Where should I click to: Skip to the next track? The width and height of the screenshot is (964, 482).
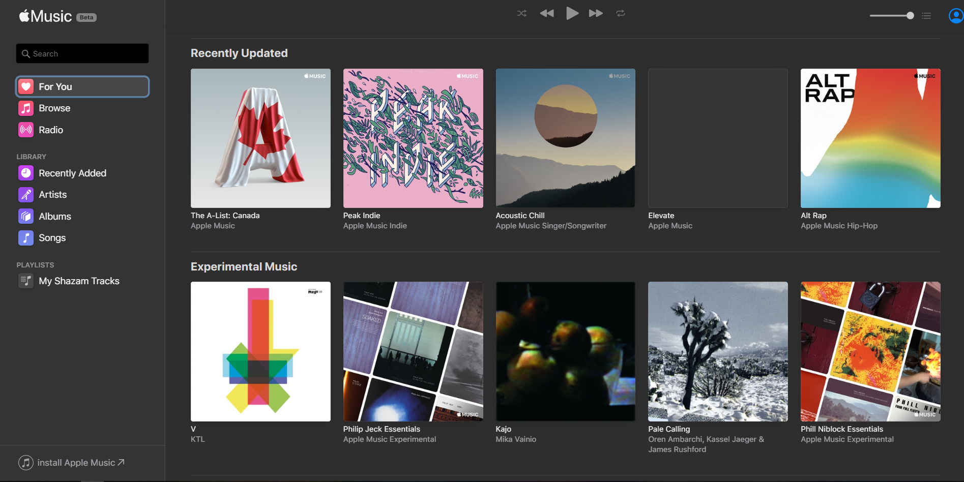(596, 14)
